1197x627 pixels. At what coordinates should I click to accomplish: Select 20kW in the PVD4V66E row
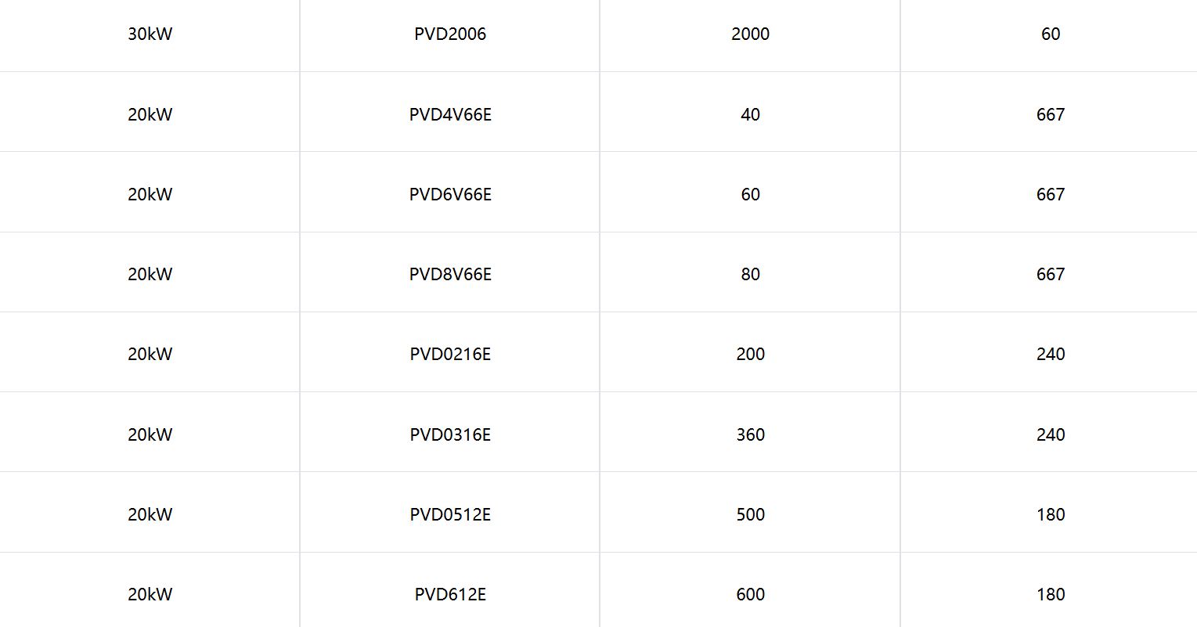(150, 114)
